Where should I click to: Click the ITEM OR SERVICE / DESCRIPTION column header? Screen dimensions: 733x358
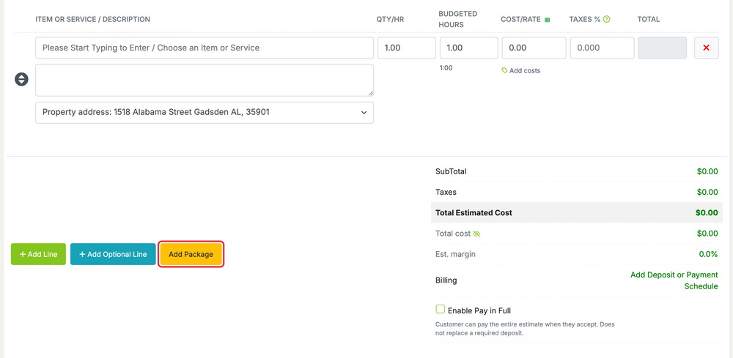pos(92,19)
